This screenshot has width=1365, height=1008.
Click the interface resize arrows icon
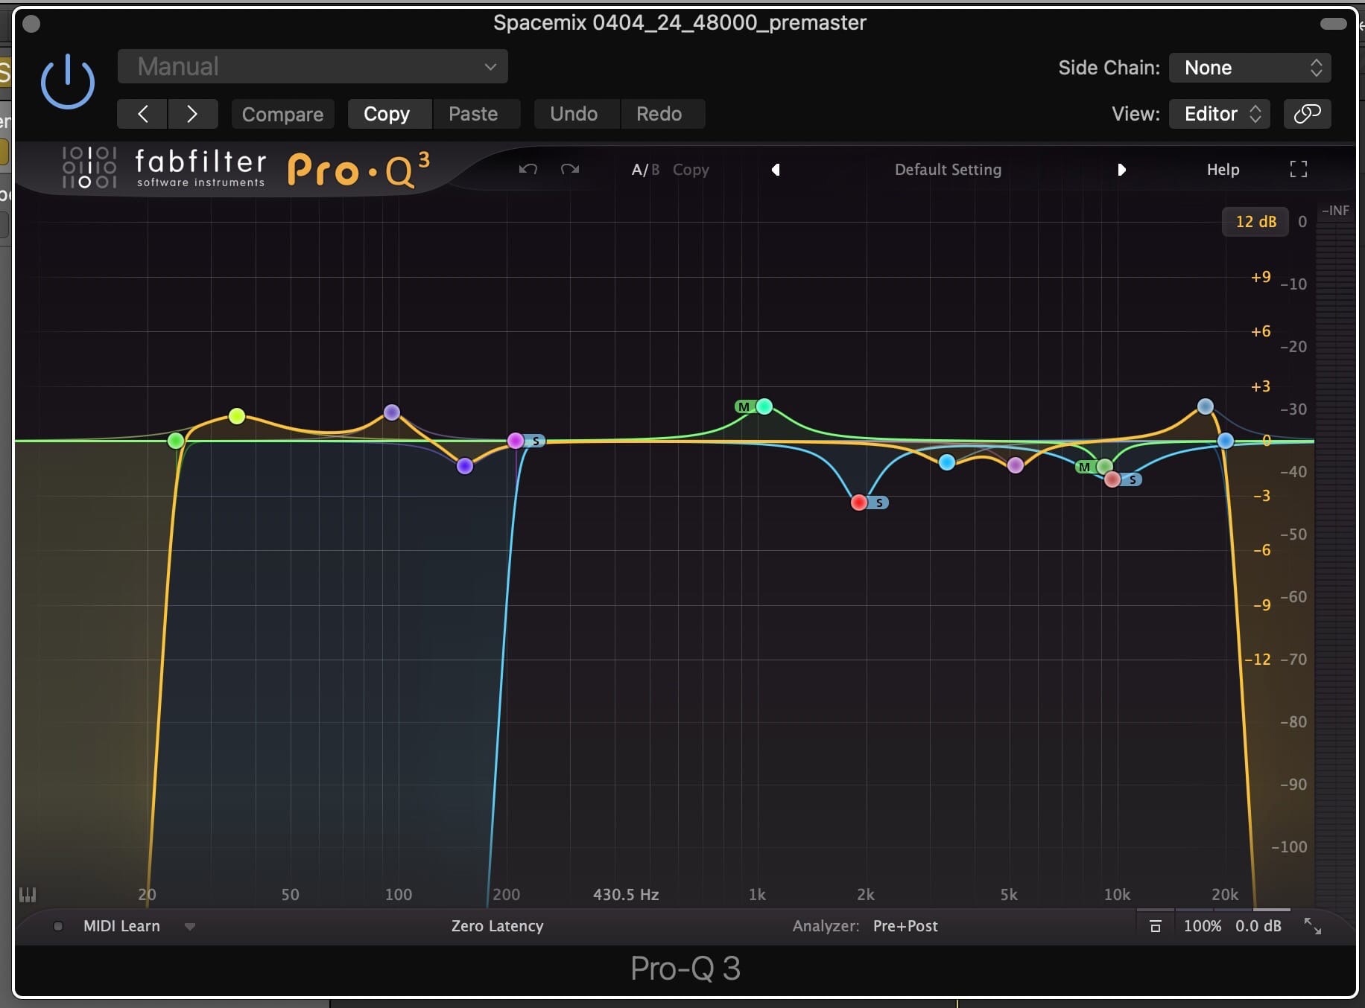click(1313, 926)
